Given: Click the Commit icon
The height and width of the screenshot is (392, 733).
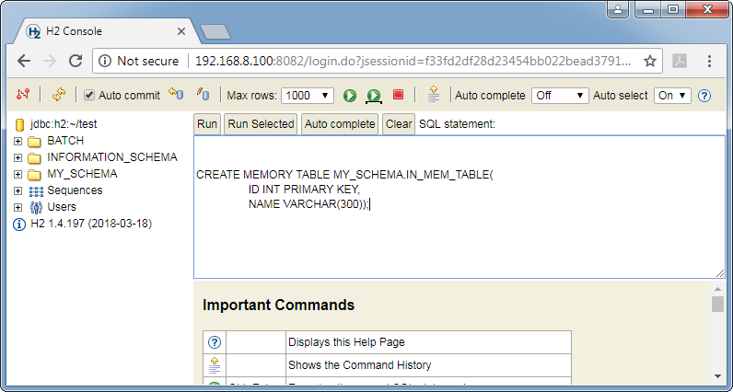Looking at the screenshot, I should tap(204, 95).
